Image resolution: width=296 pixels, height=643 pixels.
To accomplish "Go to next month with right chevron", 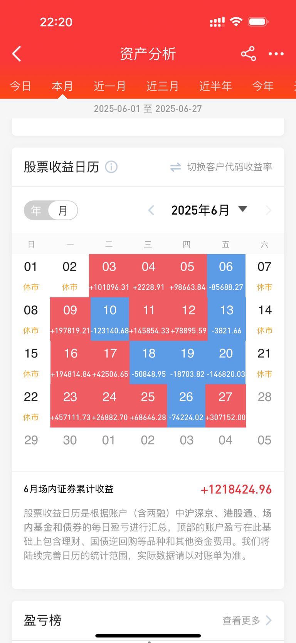I will coord(269,210).
